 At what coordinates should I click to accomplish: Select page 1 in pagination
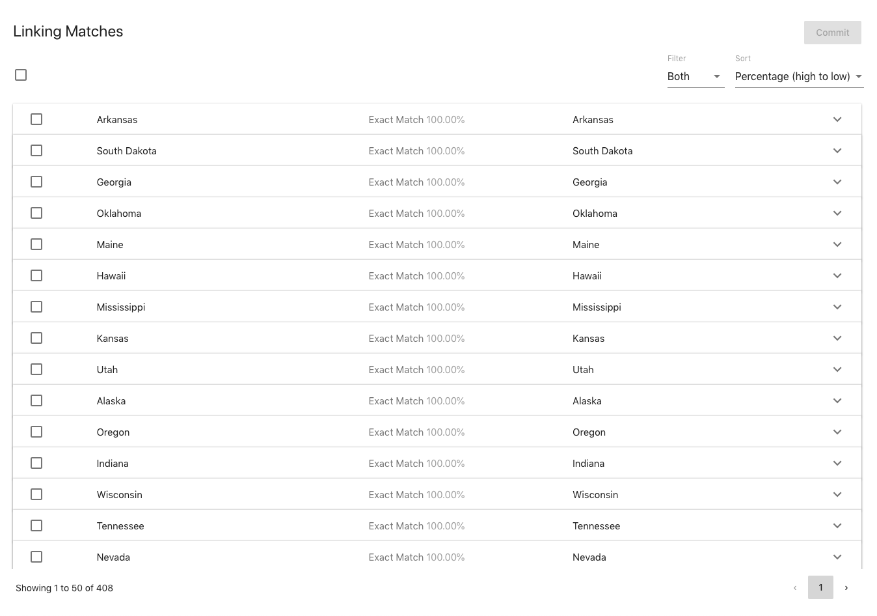point(820,587)
